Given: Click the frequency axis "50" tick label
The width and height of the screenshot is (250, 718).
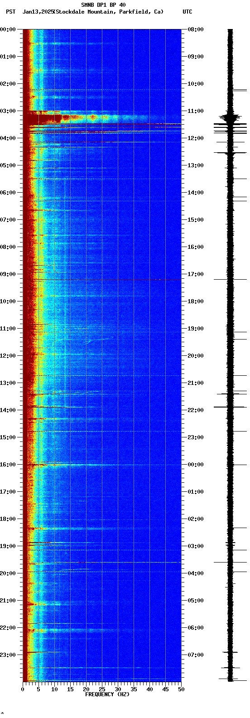Looking at the screenshot, I should [181, 689].
